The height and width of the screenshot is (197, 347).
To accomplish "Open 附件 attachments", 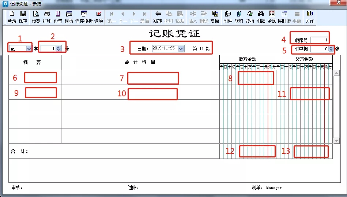I will [228, 17].
